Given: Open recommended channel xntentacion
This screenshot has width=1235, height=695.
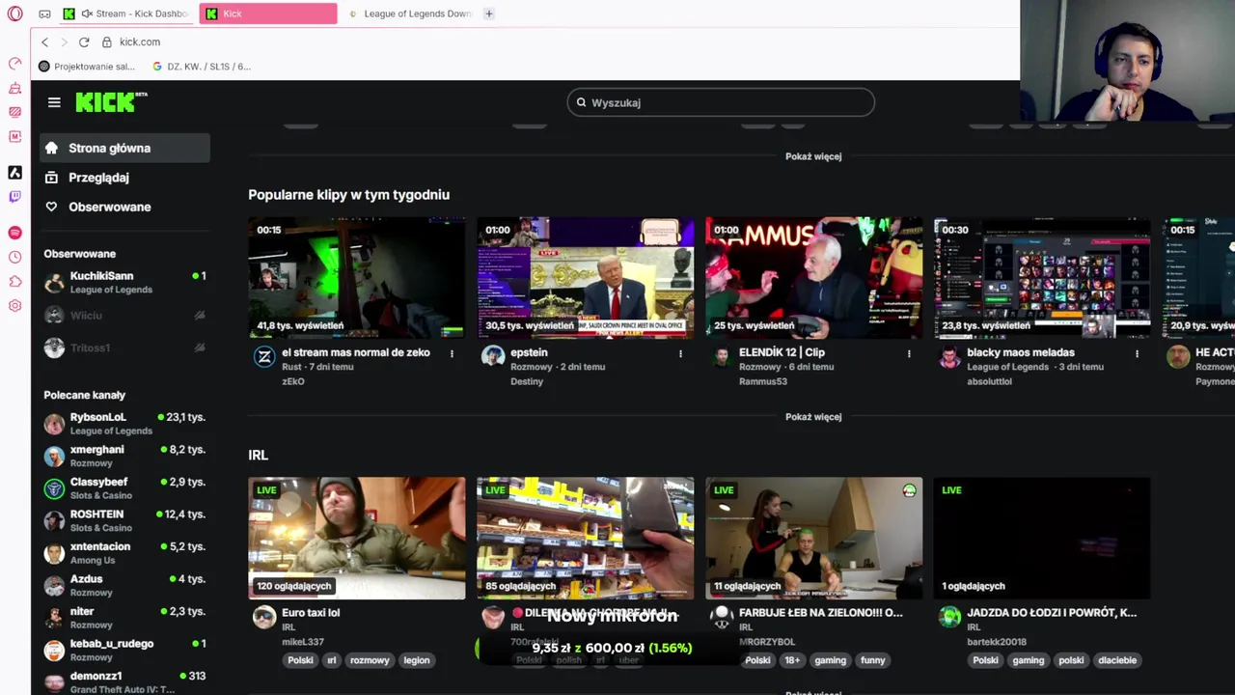Looking at the screenshot, I should 125,553.
